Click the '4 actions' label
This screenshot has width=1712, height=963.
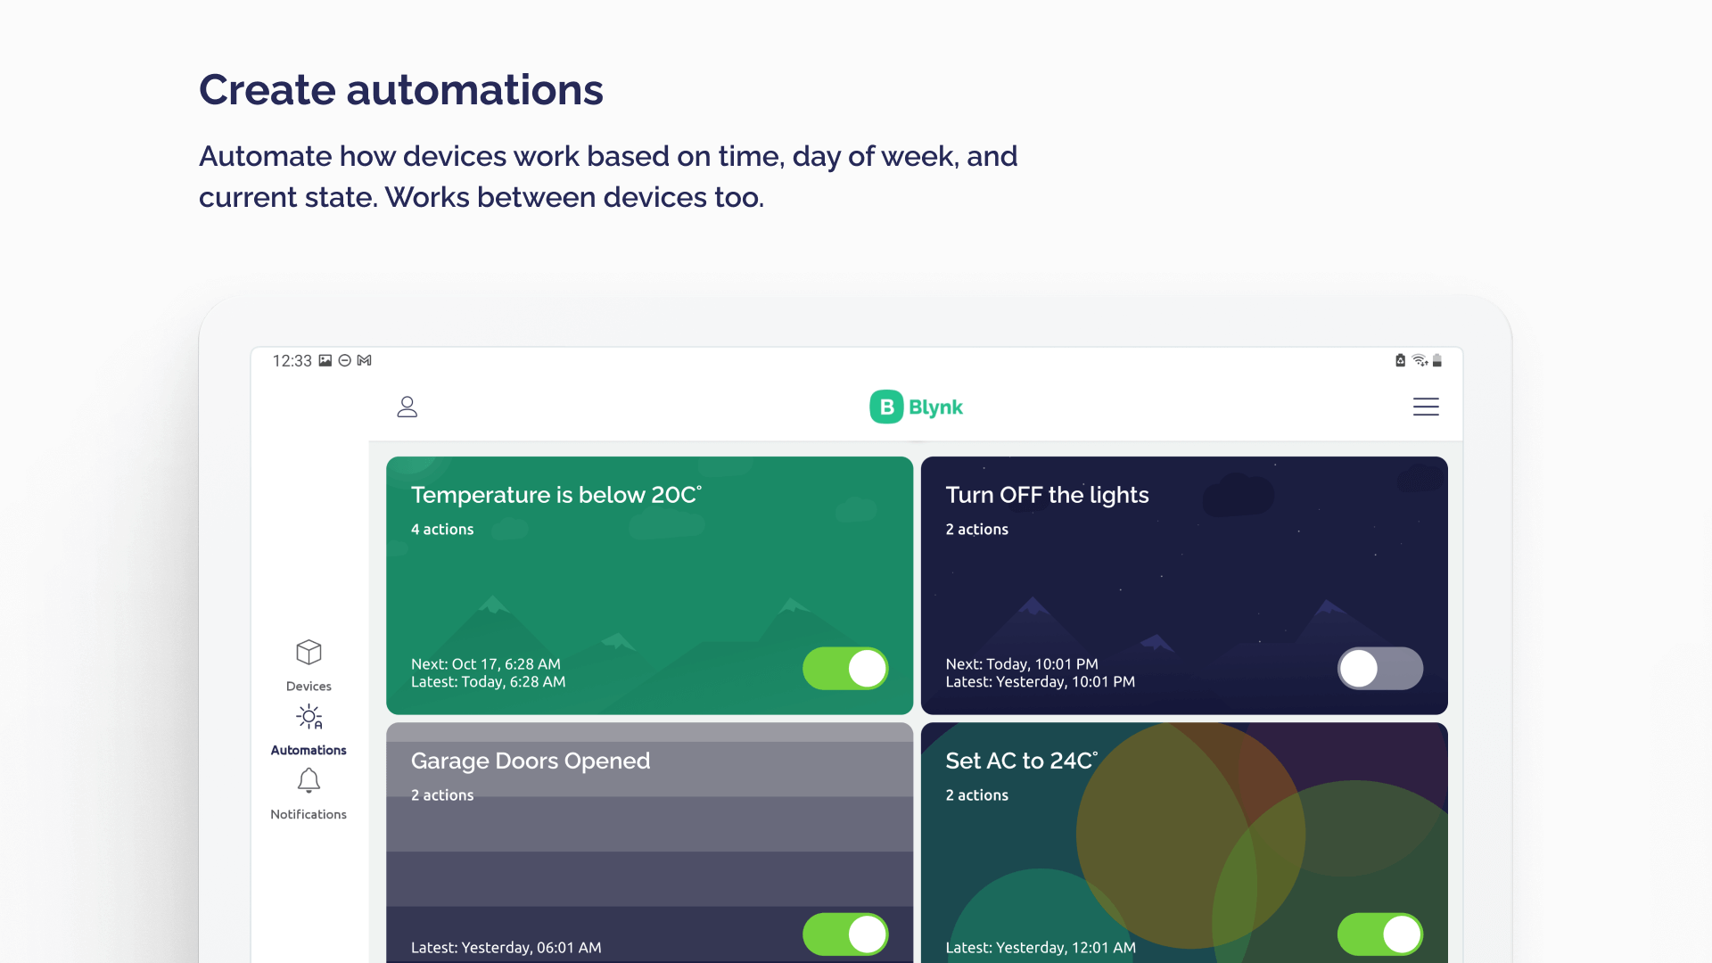(x=442, y=529)
